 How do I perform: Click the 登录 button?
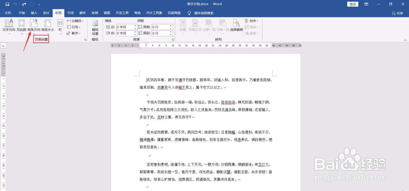point(353,4)
